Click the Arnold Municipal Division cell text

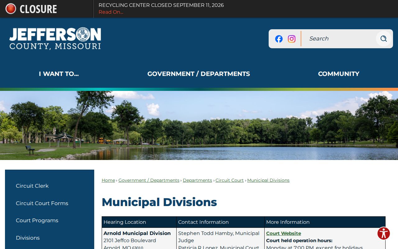(137, 233)
